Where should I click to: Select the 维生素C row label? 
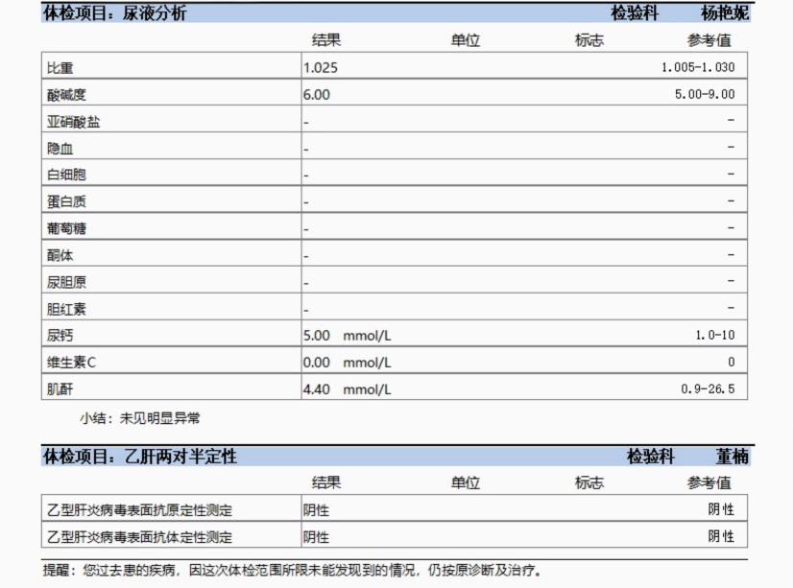click(x=71, y=363)
